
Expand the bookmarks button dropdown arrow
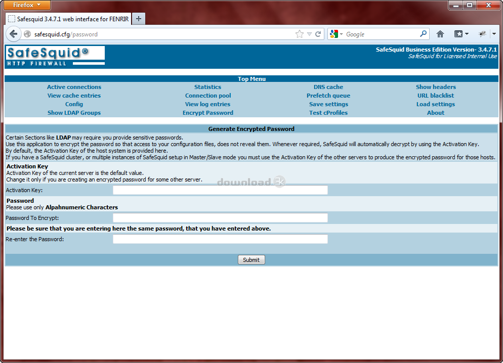[x=467, y=34]
